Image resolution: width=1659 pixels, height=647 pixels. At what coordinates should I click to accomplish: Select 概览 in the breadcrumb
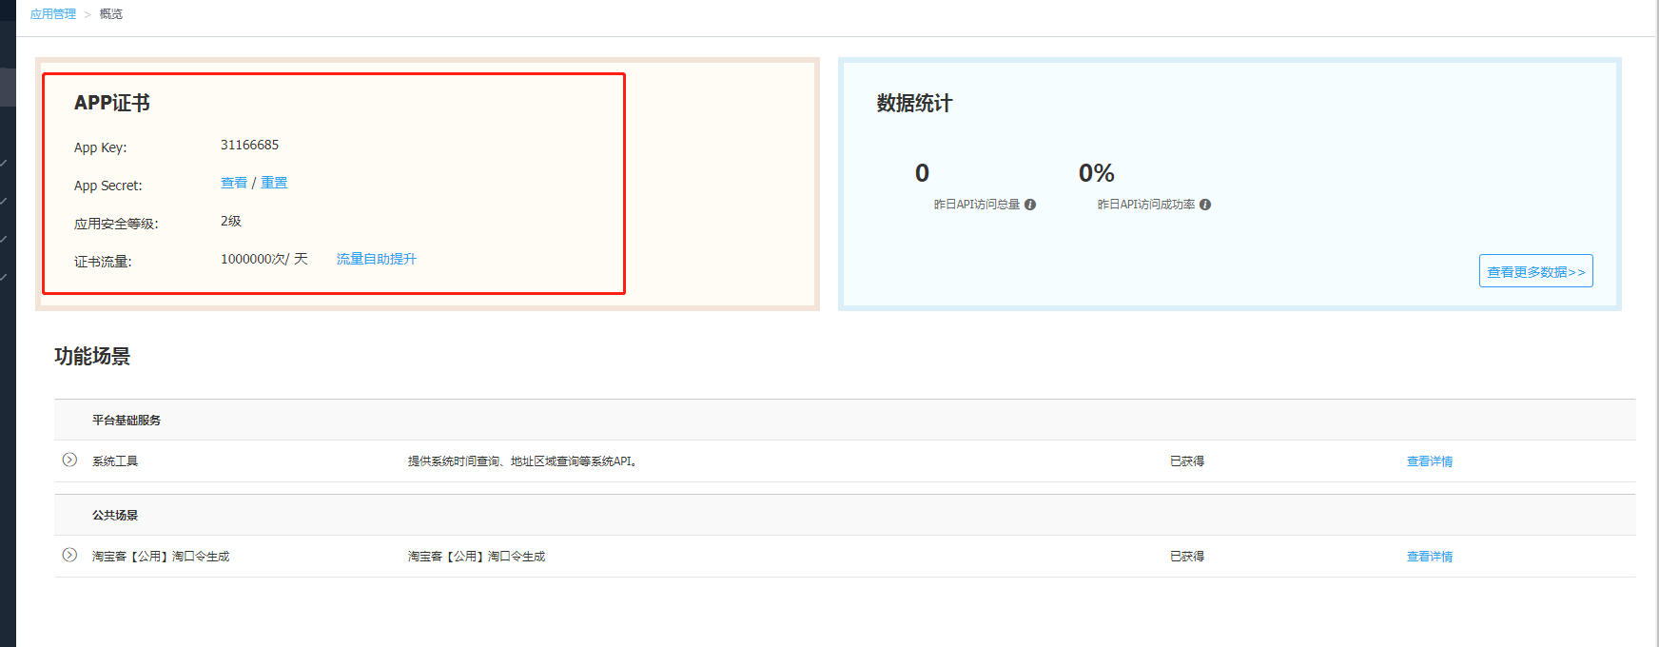click(111, 14)
